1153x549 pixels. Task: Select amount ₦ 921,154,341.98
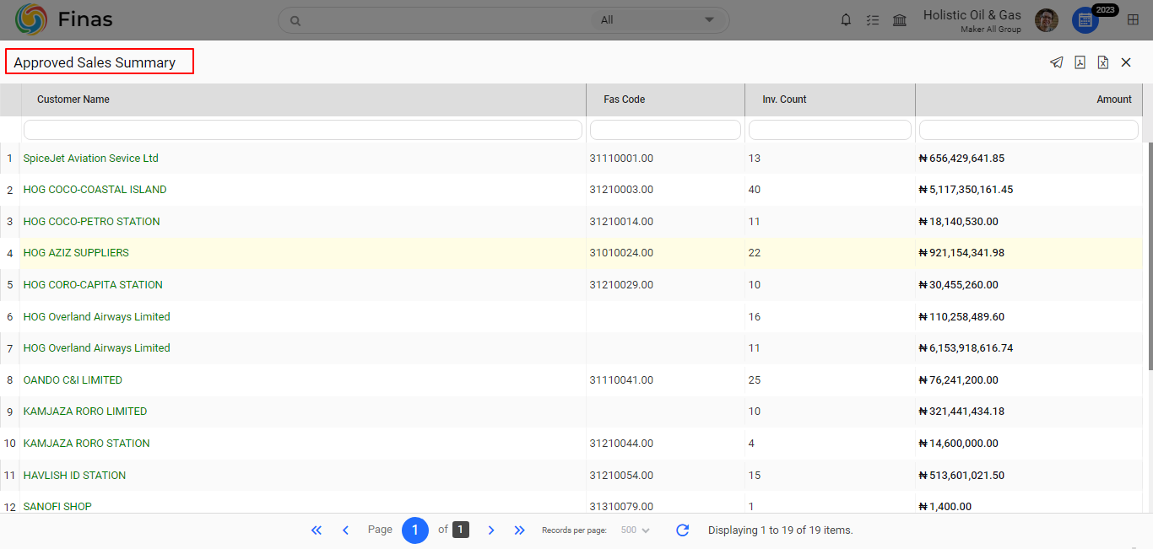point(961,253)
